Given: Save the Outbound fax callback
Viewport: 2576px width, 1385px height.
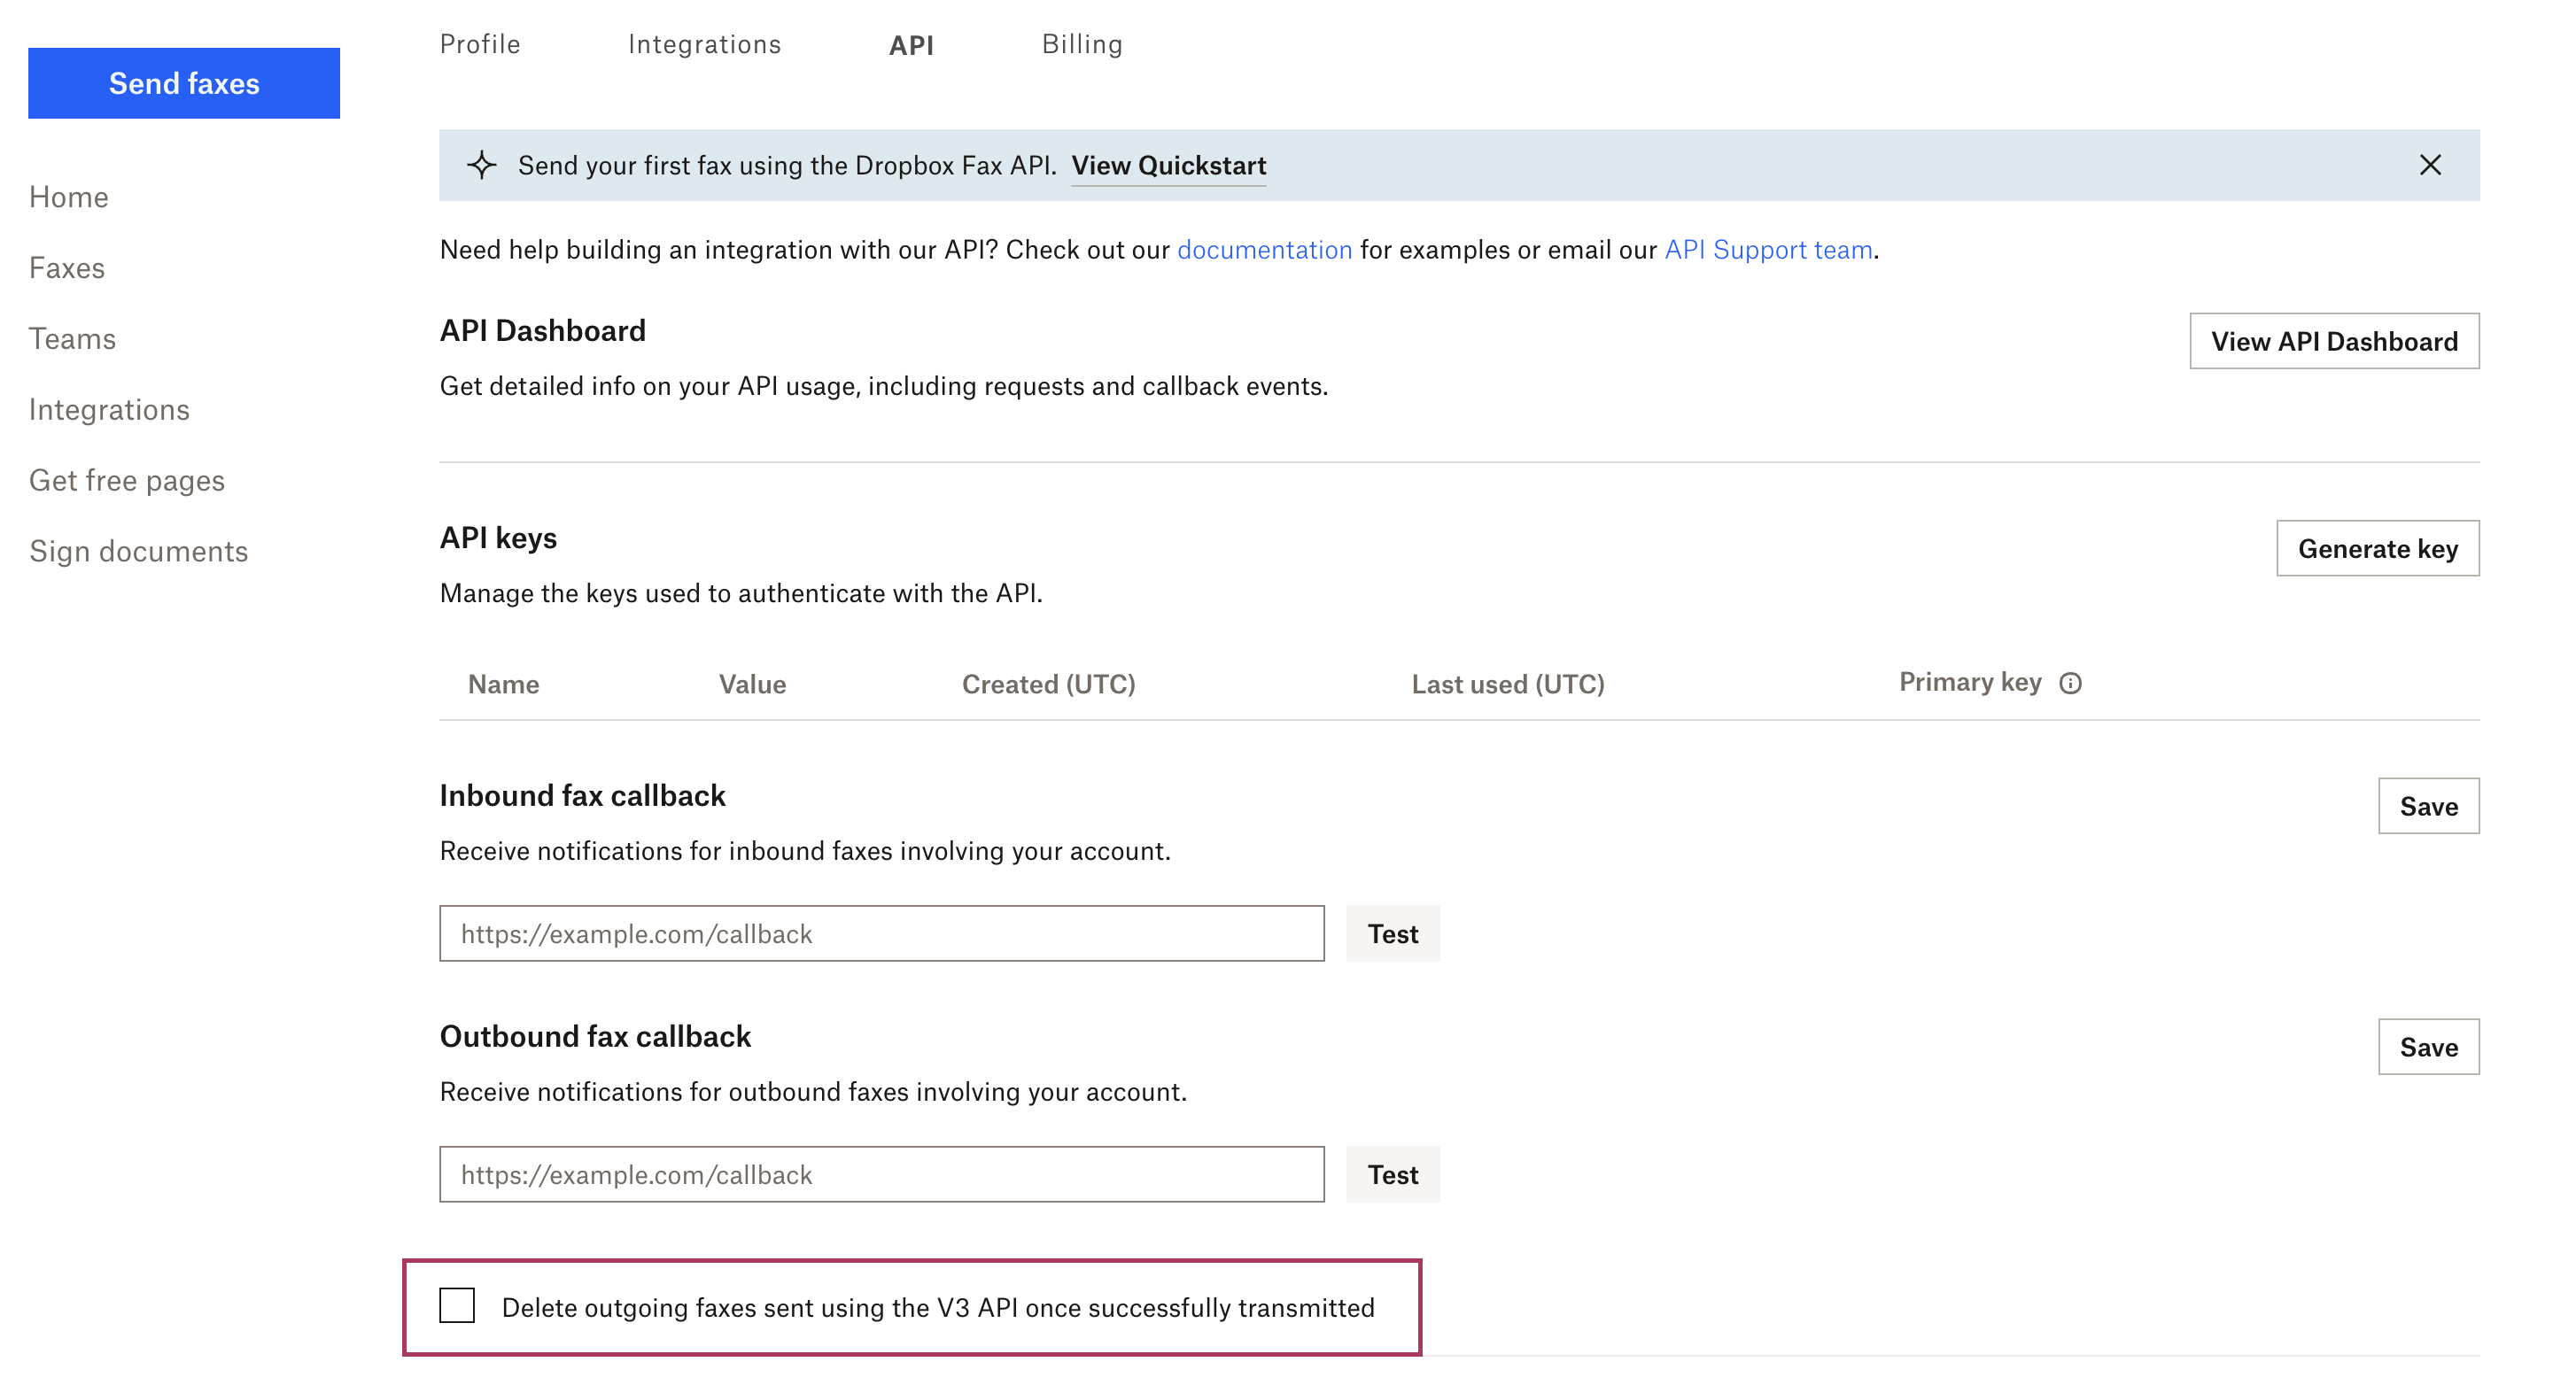Looking at the screenshot, I should (2429, 1047).
